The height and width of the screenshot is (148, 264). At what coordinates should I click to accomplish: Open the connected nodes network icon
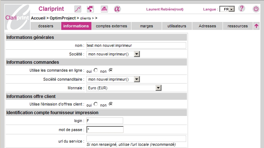point(90,9)
